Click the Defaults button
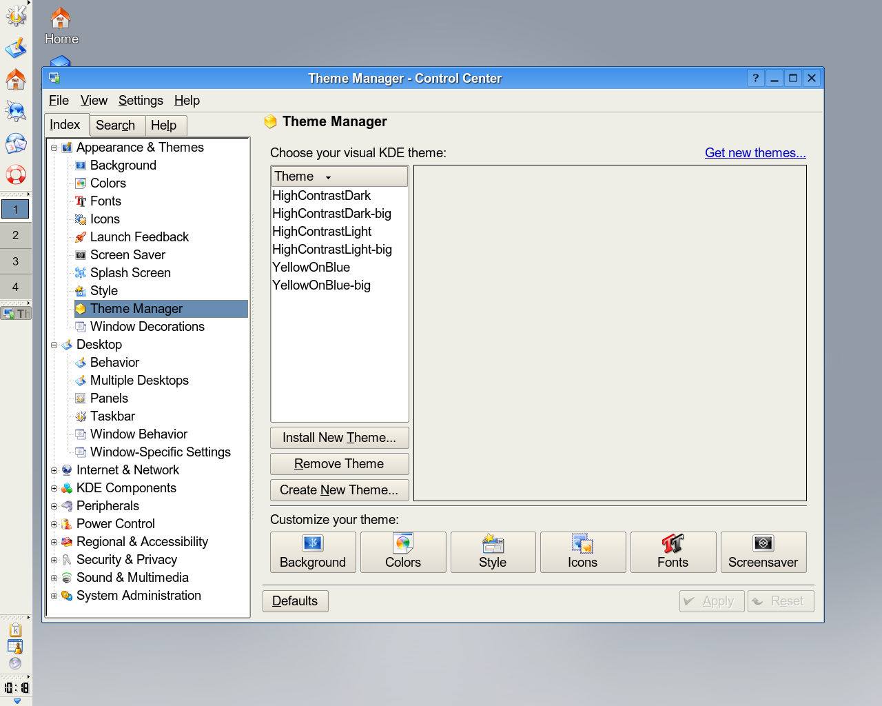Viewport: 882px width, 706px height. [x=295, y=601]
